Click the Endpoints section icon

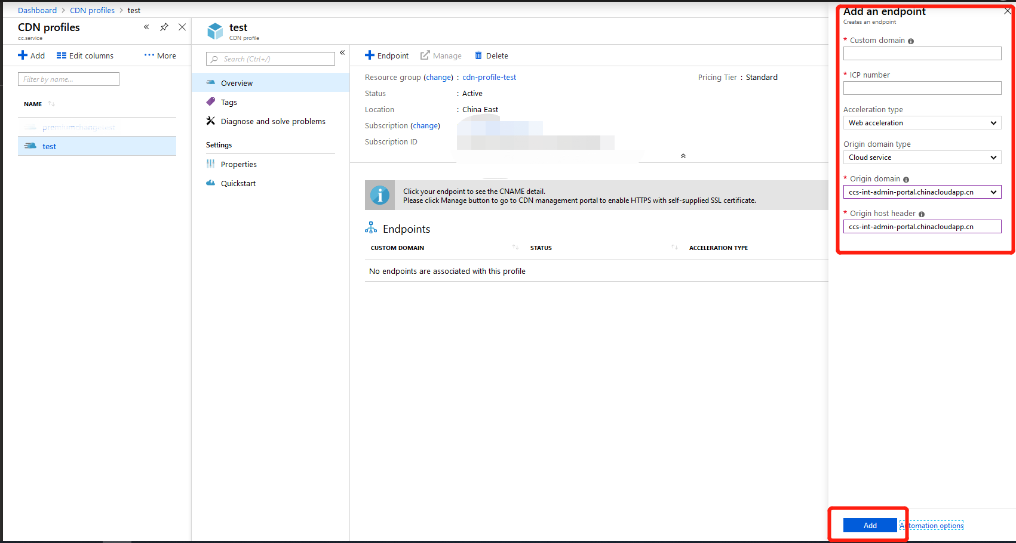371,228
